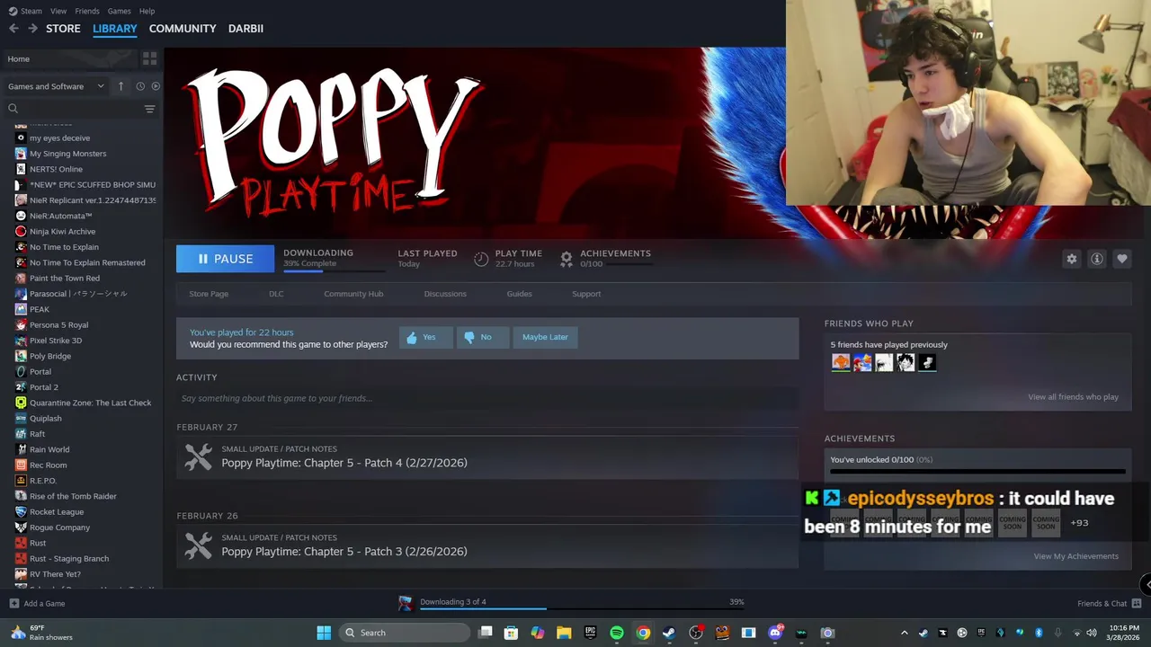Click the Steam icon in the taskbar
Screen dimensions: 1151x647
669,633
